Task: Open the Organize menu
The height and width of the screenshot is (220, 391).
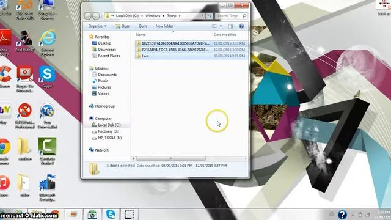Action: (97, 26)
